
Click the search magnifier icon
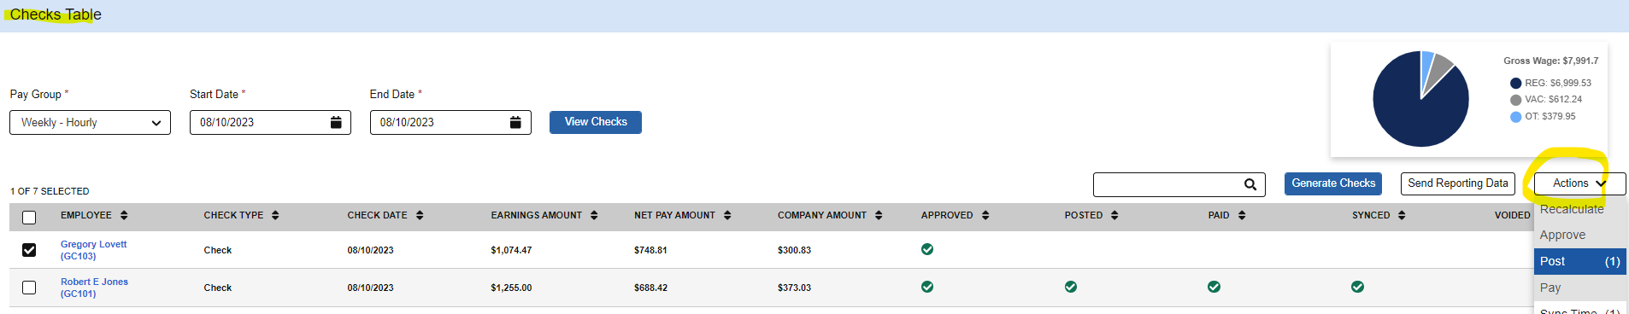[x=1250, y=184]
